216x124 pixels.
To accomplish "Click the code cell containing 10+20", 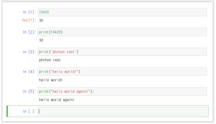I will [x=122, y=12].
